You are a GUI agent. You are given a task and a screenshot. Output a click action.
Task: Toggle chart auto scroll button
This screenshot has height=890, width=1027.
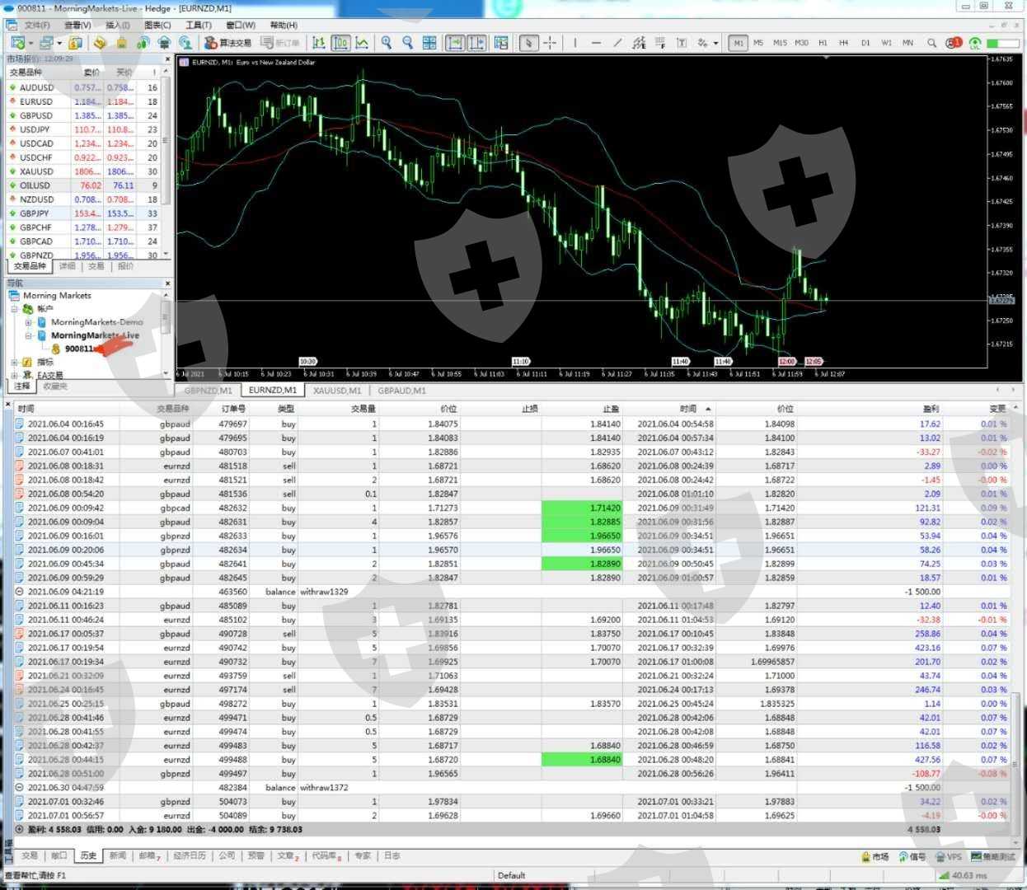(454, 43)
